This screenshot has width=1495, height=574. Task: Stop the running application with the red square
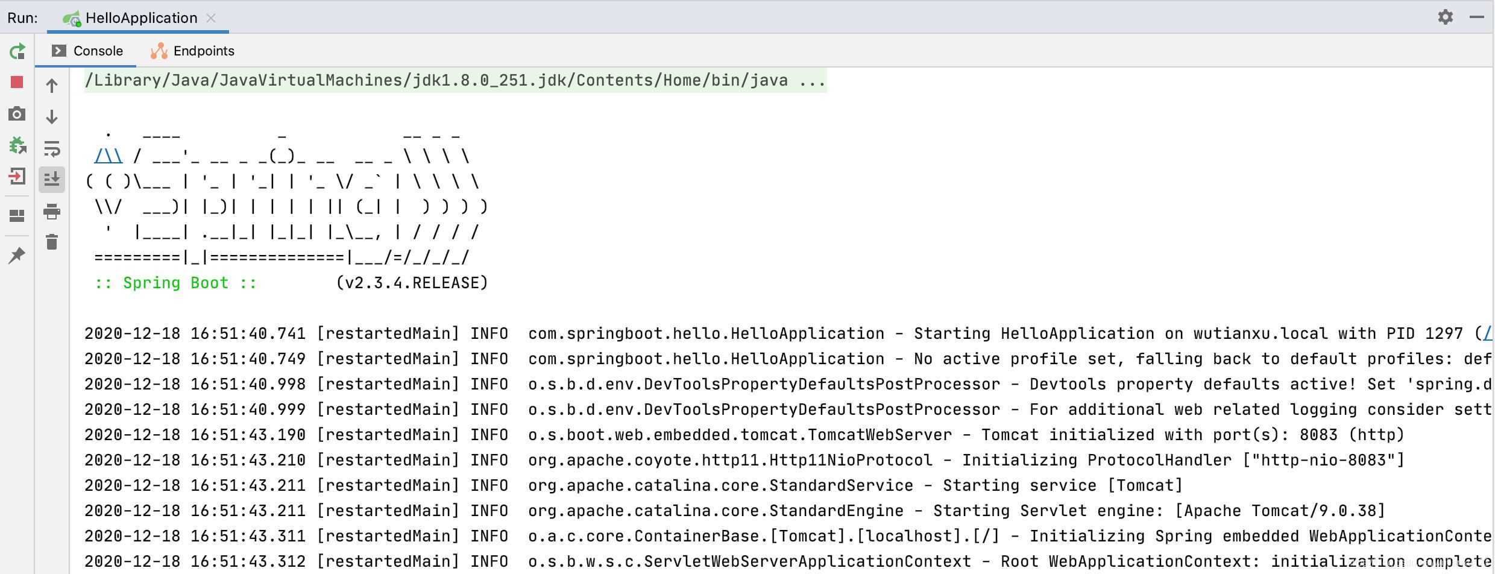coord(17,82)
